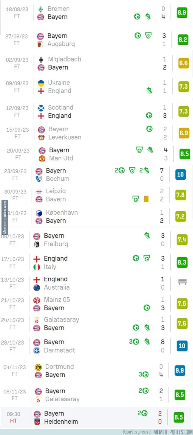The image size is (193, 435).
Task: Click the 9.9 rating badge for Dortmund match
Action: (180, 371)
